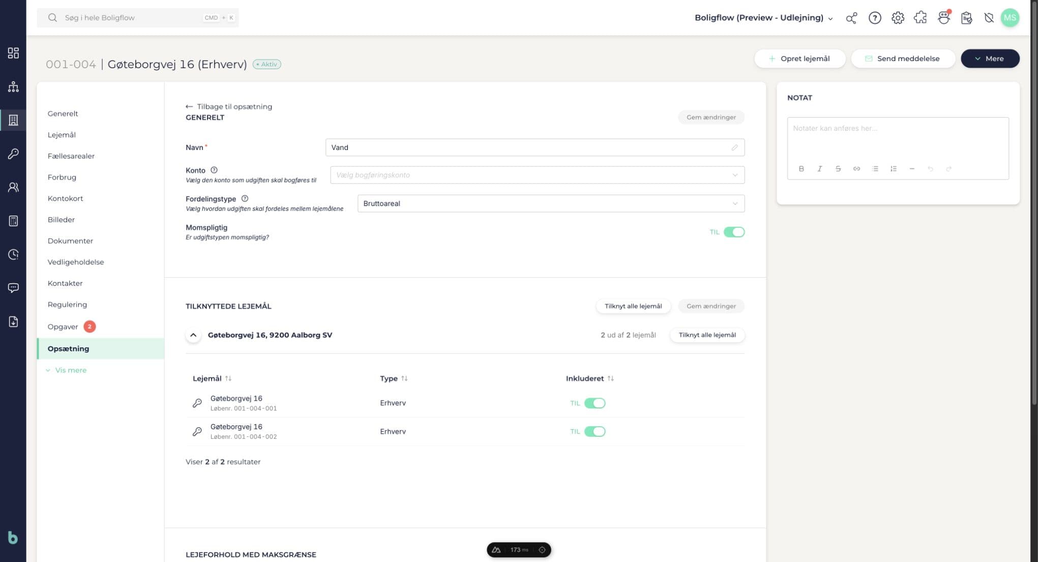Open the clipboard tasks icon in top bar
This screenshot has height=562, width=1038.
(x=966, y=18)
